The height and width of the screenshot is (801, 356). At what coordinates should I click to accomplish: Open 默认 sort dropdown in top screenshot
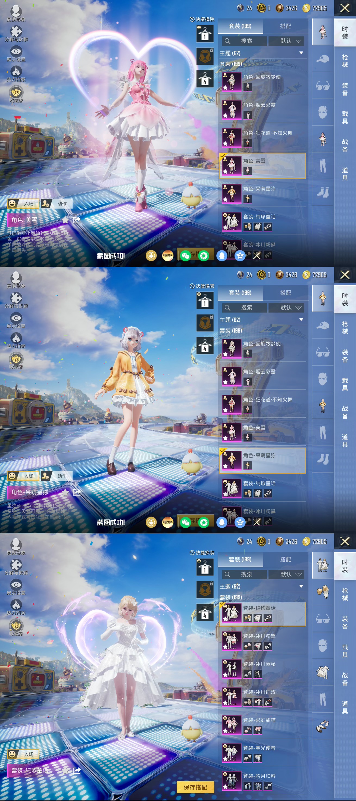click(286, 41)
